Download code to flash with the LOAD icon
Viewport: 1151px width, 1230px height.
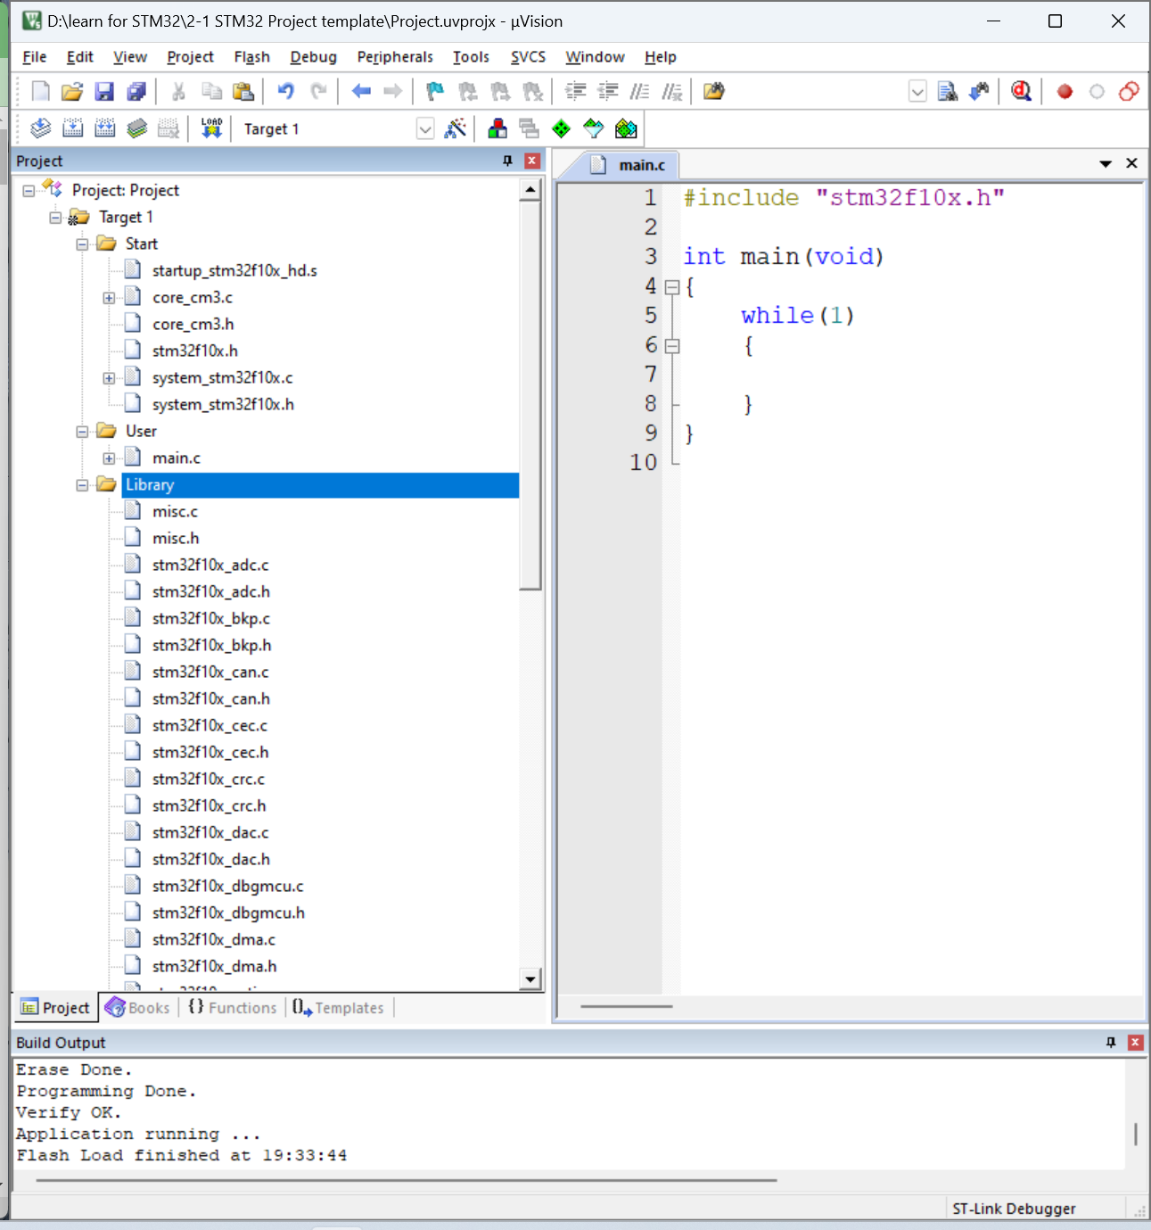[x=211, y=128]
